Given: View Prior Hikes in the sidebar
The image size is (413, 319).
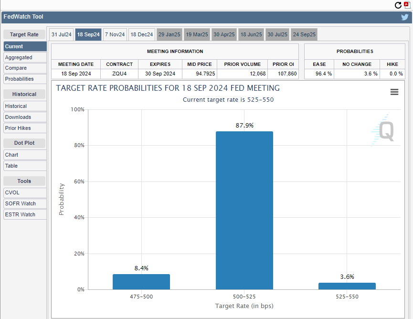Looking at the screenshot, I should [x=25, y=128].
